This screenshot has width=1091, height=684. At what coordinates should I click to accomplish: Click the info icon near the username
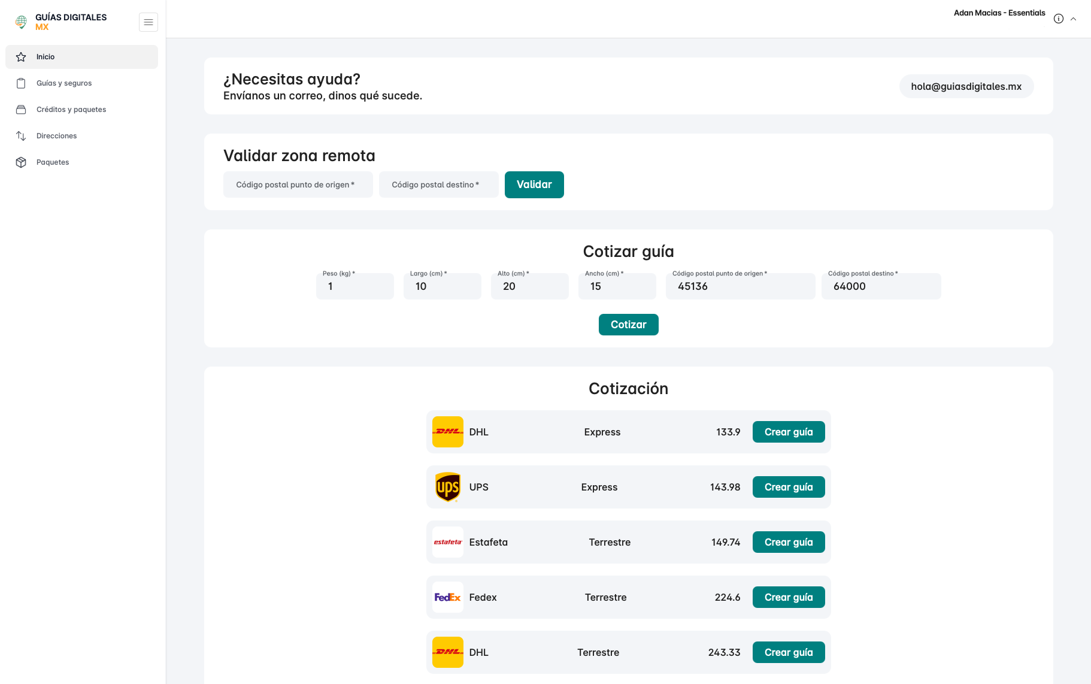click(x=1058, y=19)
